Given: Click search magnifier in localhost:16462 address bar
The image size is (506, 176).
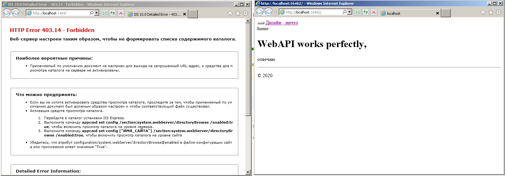Looking at the screenshot, I should click(x=344, y=12).
